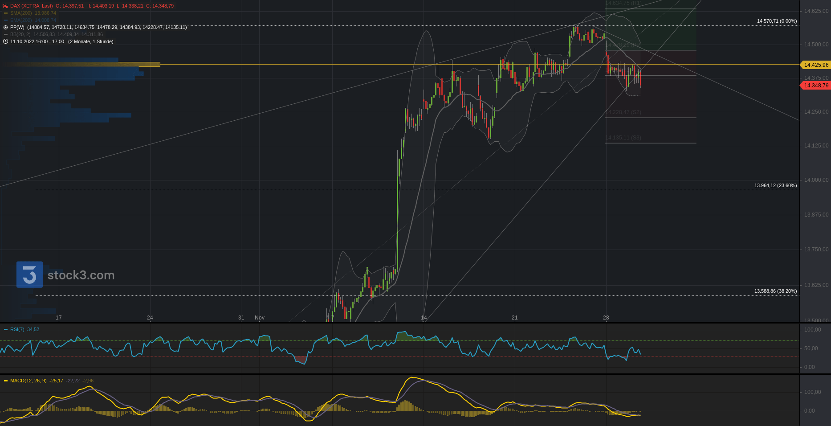Click the 13.964,12 (23.60%) Fibonacci label
Image resolution: width=831 pixels, height=426 pixels.
click(775, 185)
